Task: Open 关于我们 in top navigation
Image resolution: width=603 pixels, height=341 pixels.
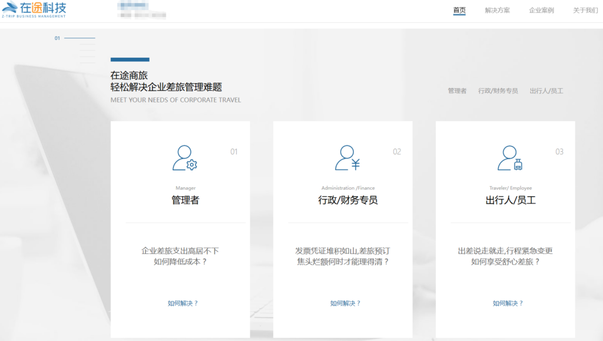Action: pyautogui.click(x=585, y=11)
